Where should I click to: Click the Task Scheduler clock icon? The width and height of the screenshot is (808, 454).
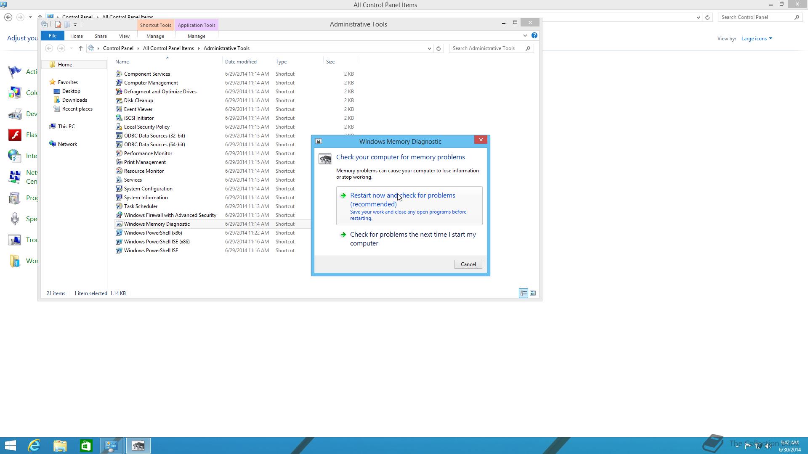pyautogui.click(x=119, y=206)
